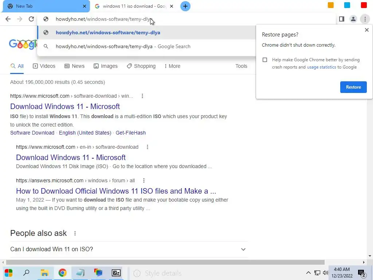The width and height of the screenshot is (373, 280).
Task: Open the search Tools options
Action: (241, 66)
